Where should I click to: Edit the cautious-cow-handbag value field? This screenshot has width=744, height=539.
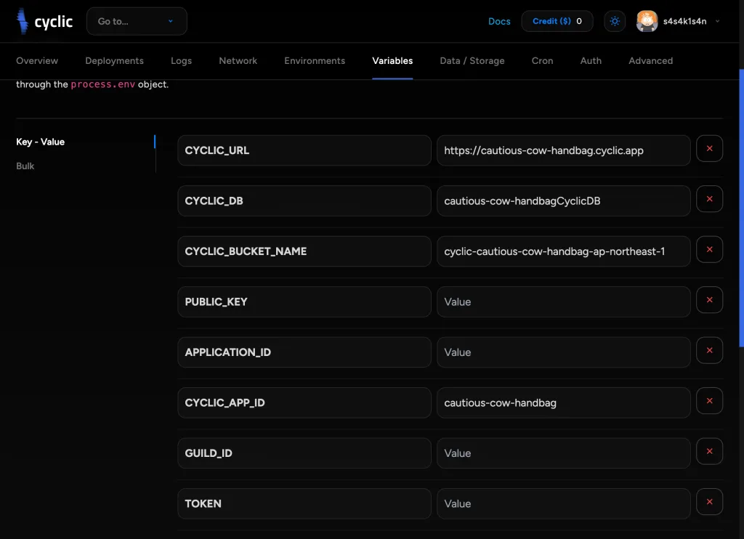(563, 403)
